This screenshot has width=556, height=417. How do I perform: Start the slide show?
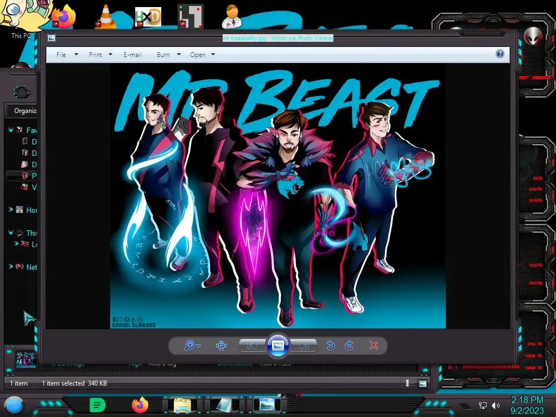pos(277,345)
